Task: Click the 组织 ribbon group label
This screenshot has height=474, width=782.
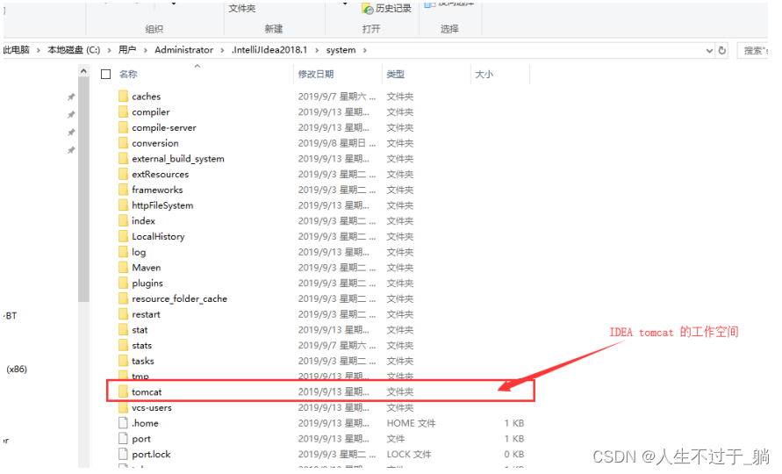Action: point(154,29)
